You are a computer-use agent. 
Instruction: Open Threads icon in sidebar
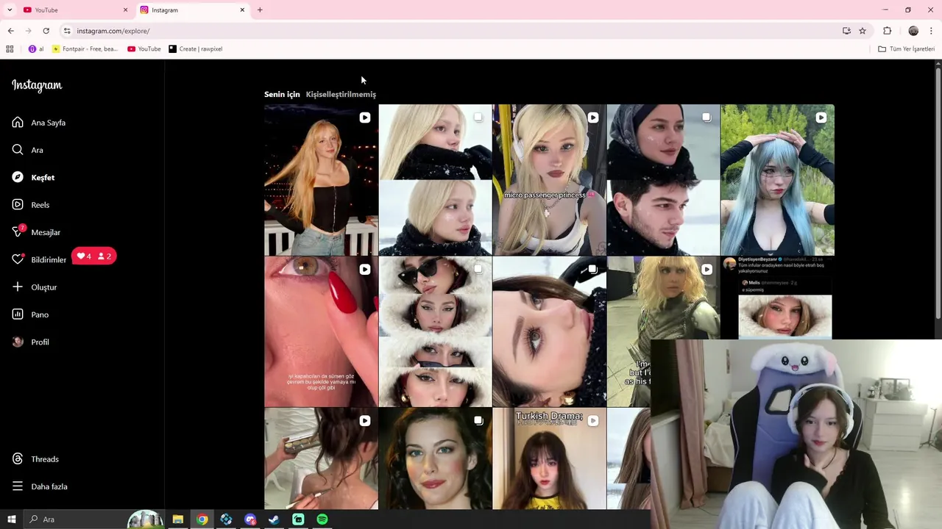[18, 459]
